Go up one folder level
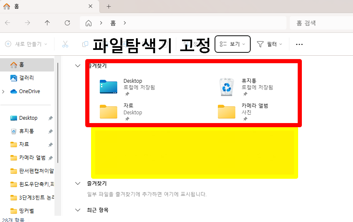The image size is (353, 222). (x=47, y=23)
